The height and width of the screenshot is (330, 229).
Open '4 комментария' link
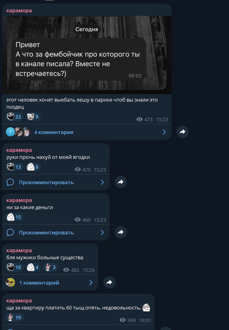(54, 132)
